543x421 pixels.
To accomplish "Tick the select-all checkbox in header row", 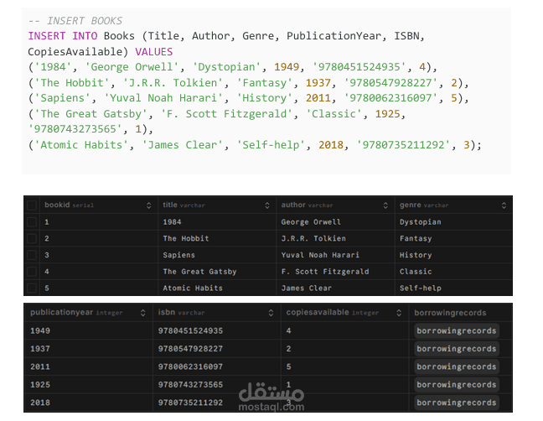I will (32, 205).
